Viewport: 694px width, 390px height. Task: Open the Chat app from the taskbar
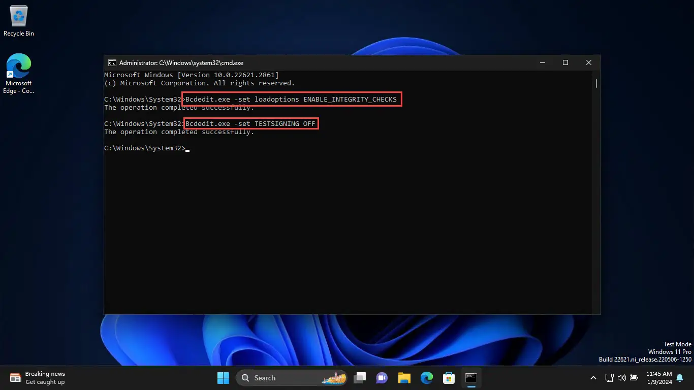382,378
